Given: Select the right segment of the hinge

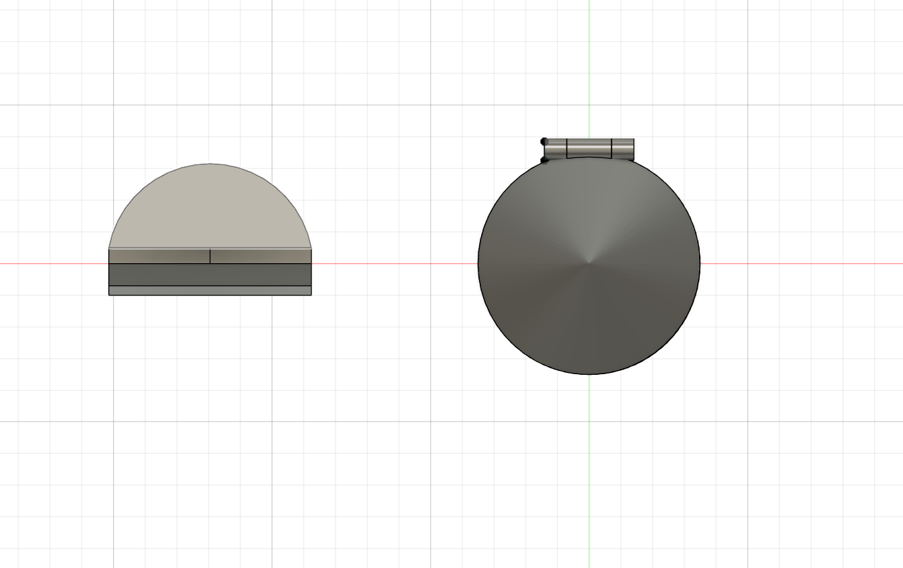Looking at the screenshot, I should click(622, 149).
